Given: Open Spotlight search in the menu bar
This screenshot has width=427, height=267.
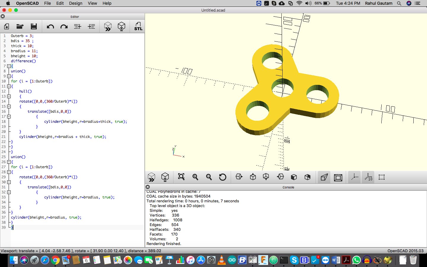Looking at the screenshot, I should pyautogui.click(x=399, y=3).
